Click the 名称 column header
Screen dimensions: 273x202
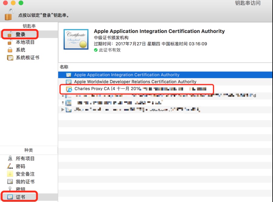64,67
